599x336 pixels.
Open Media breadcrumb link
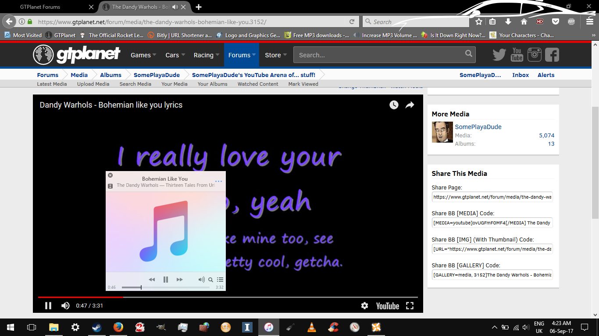[x=79, y=75]
